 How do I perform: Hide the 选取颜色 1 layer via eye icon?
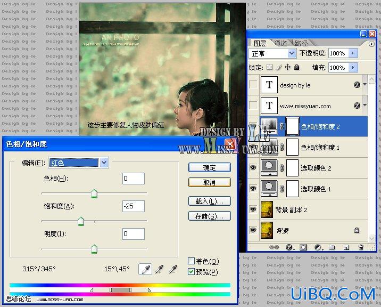253,189
